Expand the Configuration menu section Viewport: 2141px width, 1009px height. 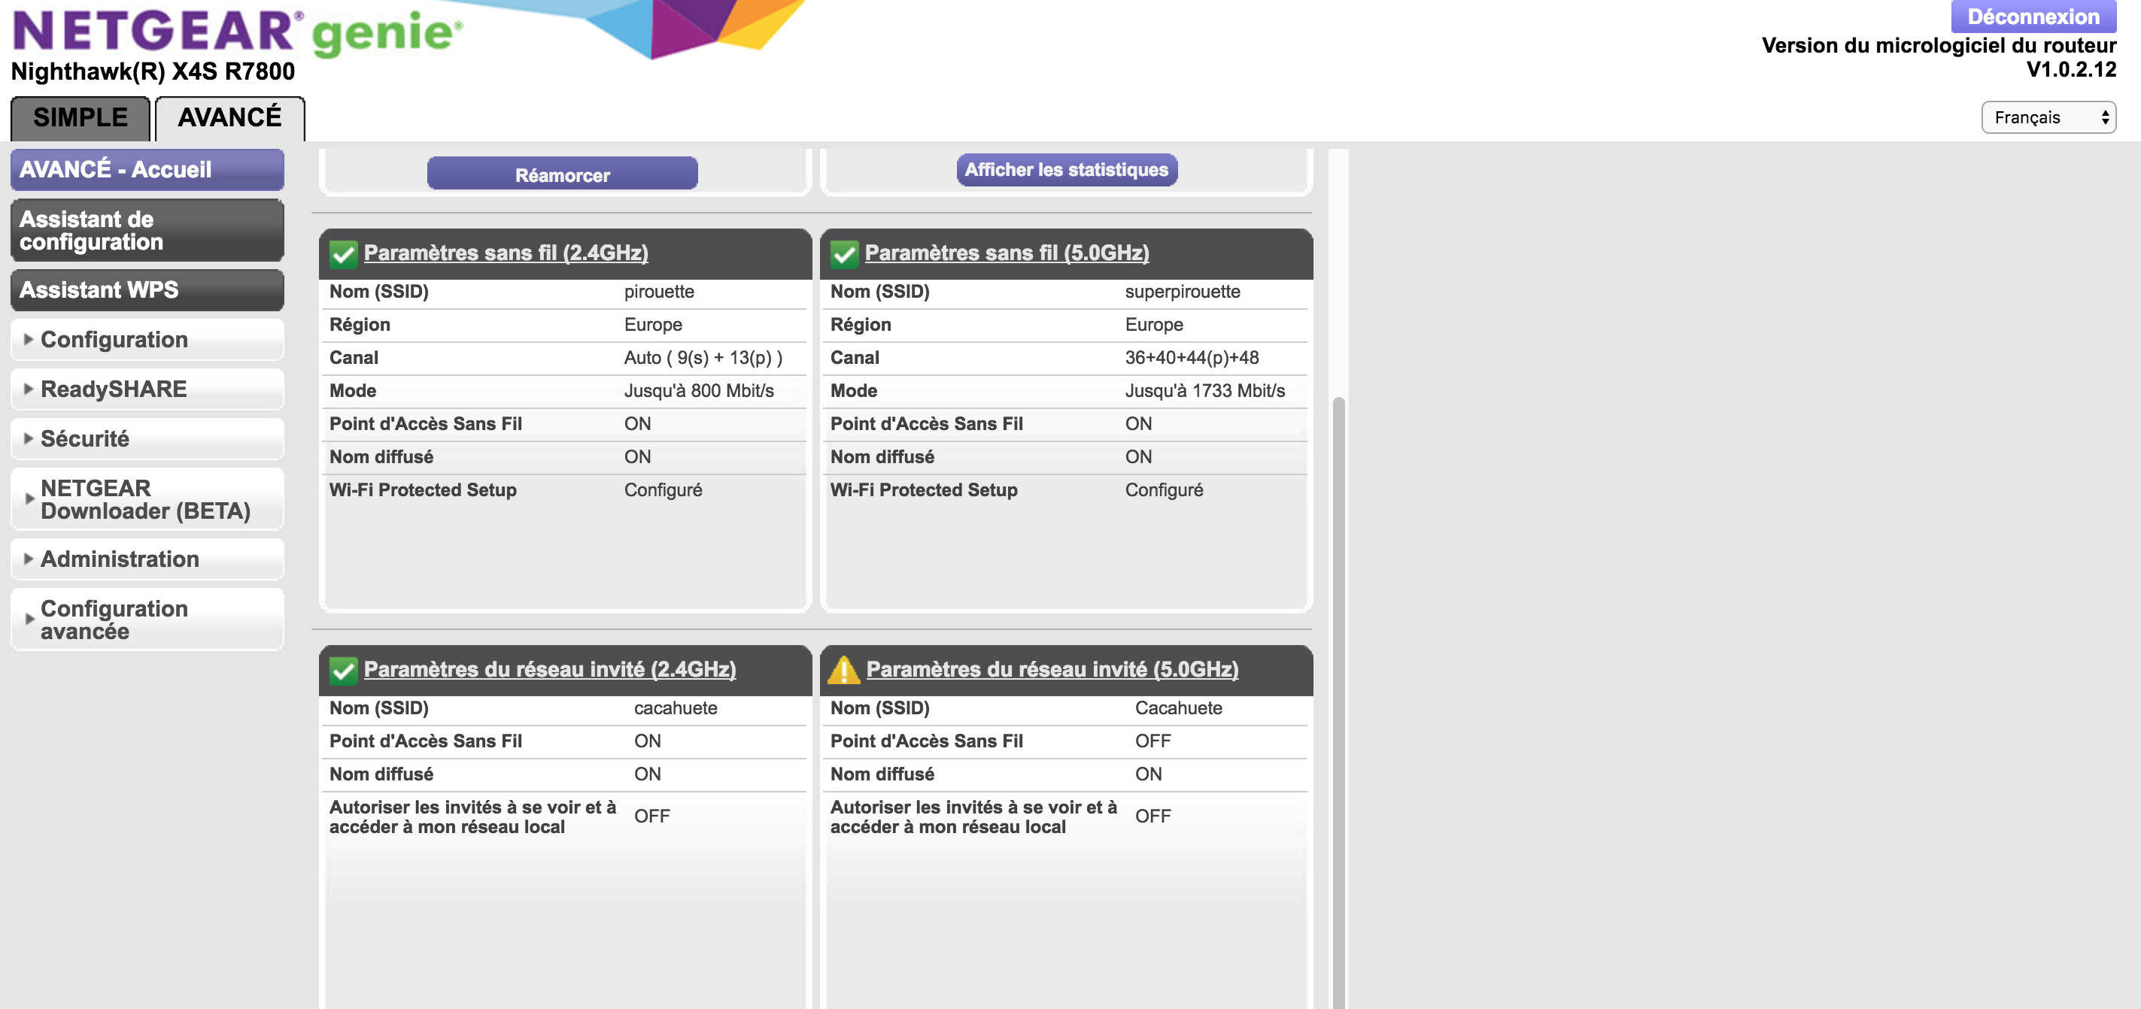(114, 340)
